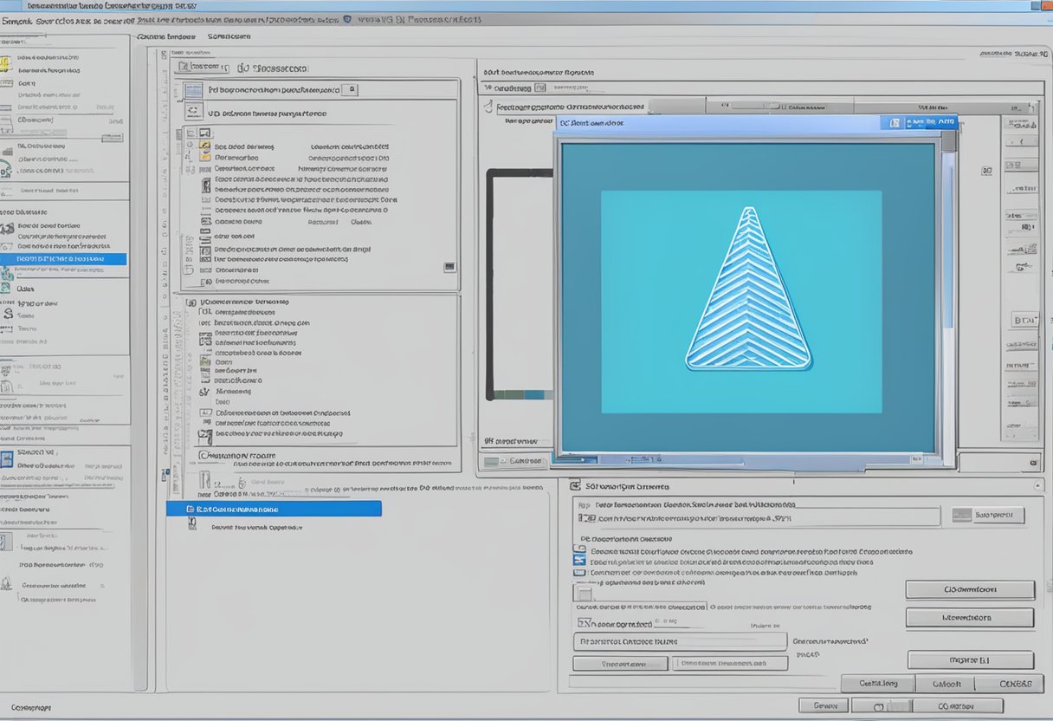
Task: Click the yellow icon atop the left sidebar
Action: point(4,62)
